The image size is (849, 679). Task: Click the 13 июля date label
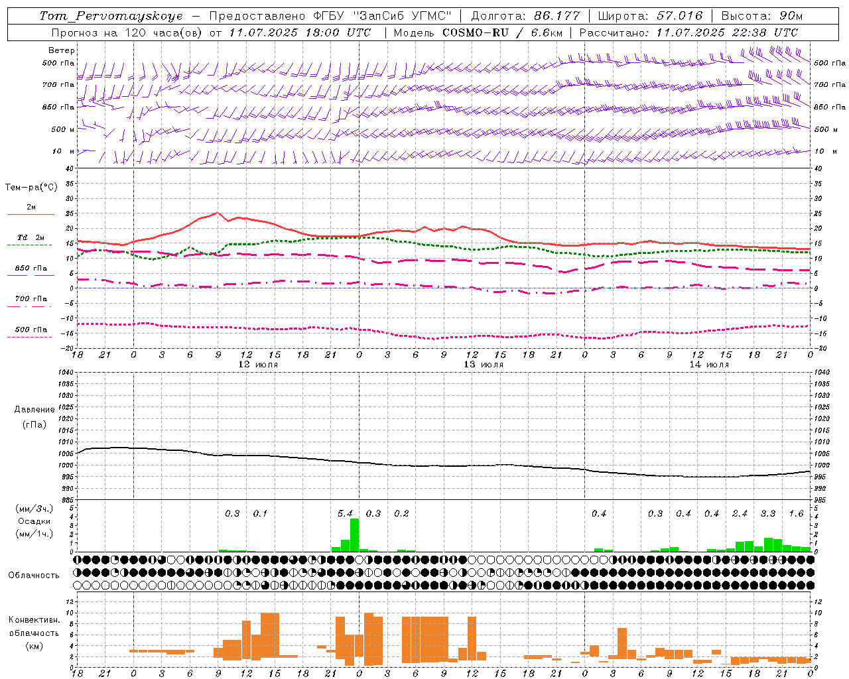tap(484, 365)
